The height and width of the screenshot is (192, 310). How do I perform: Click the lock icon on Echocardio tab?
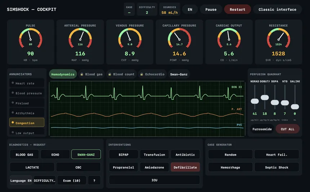click(x=142, y=74)
